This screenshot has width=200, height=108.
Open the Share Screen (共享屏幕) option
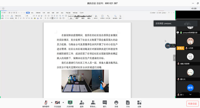(70, 103)
